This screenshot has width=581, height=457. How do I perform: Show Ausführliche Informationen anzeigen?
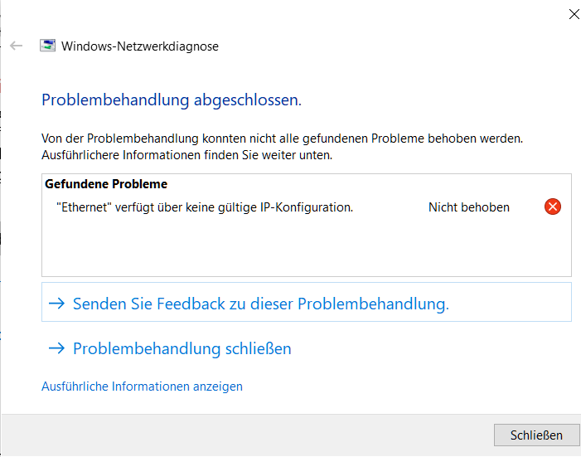142,387
